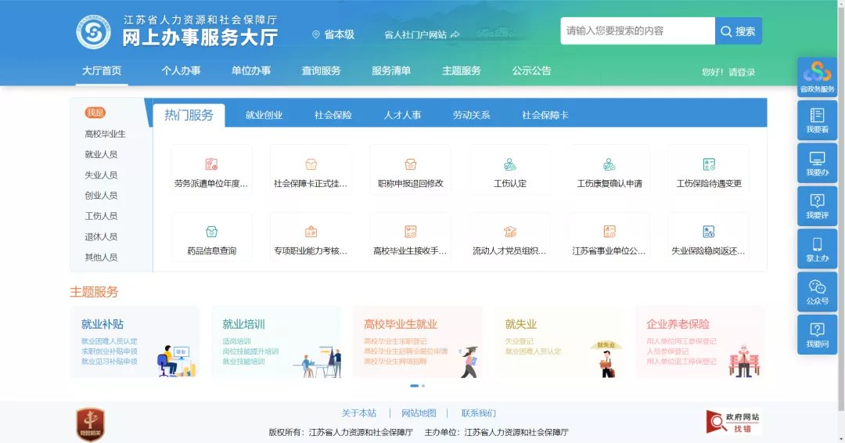Open 江苏省事业单位公 service icon
The height and width of the screenshot is (443, 845).
609,232
